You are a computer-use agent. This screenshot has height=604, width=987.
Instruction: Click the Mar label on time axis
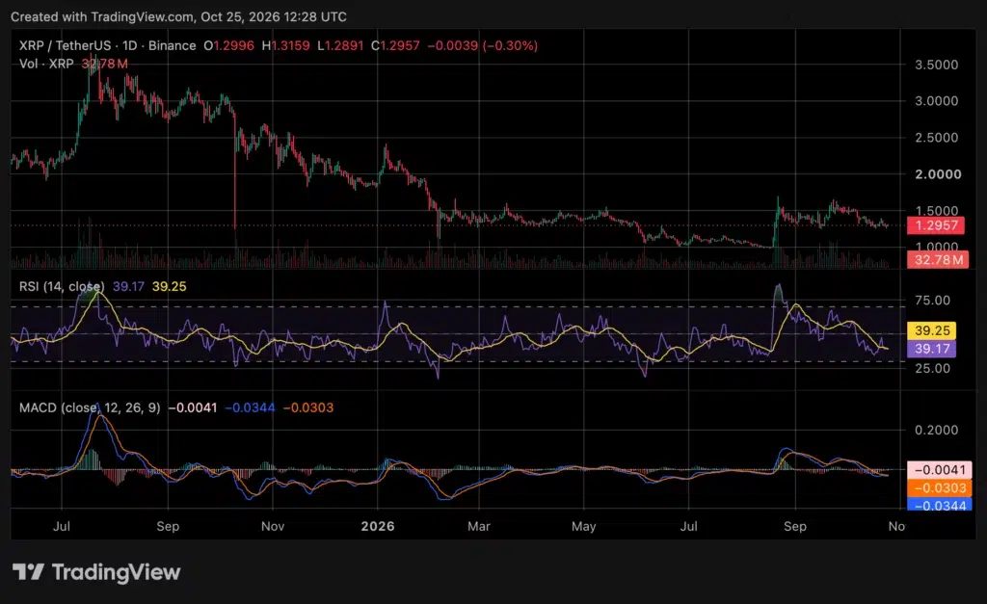[478, 526]
